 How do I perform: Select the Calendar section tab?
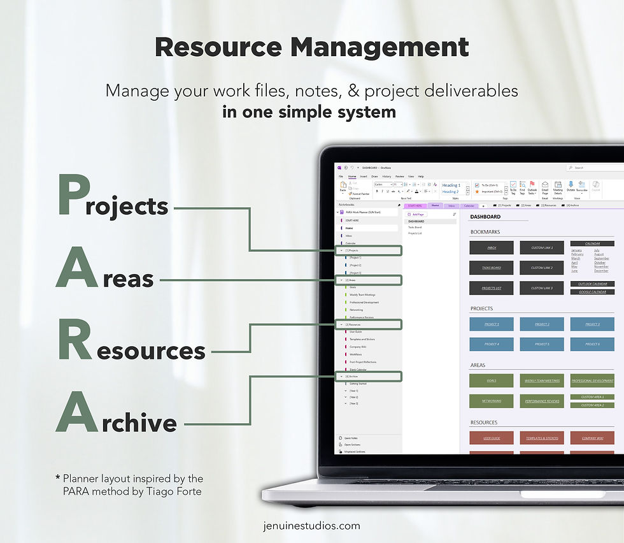click(469, 206)
